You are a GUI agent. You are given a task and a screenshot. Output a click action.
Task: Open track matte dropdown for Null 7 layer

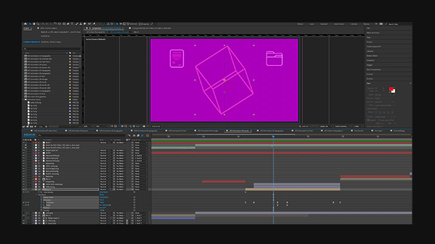click(x=120, y=142)
